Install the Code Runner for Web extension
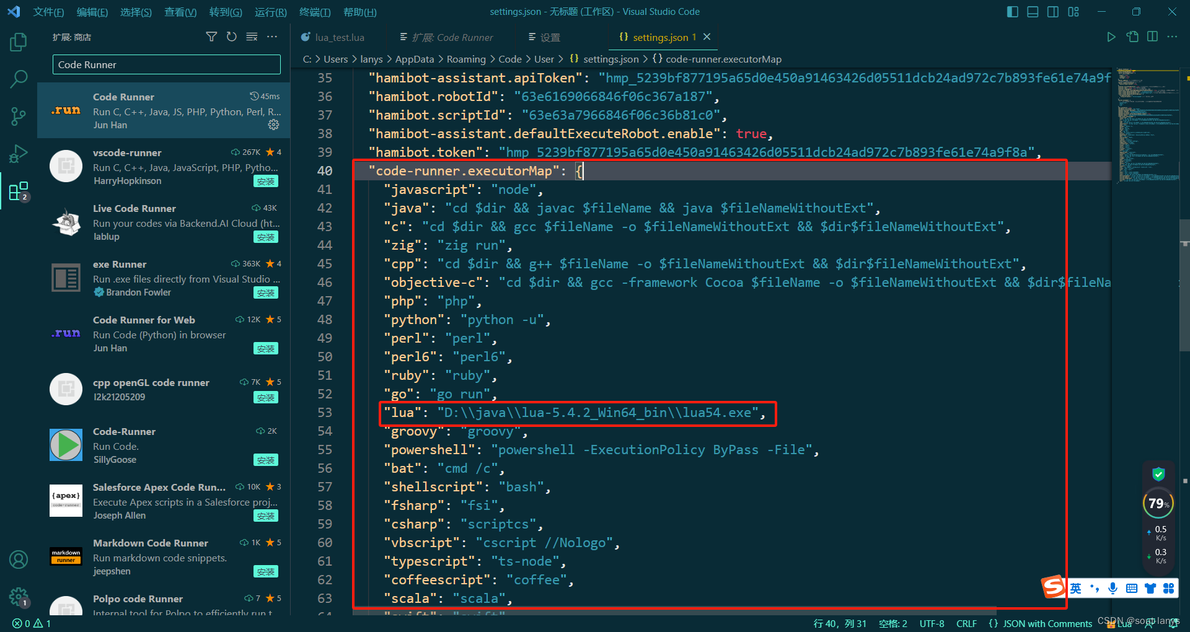The height and width of the screenshot is (632, 1190). pos(266,348)
